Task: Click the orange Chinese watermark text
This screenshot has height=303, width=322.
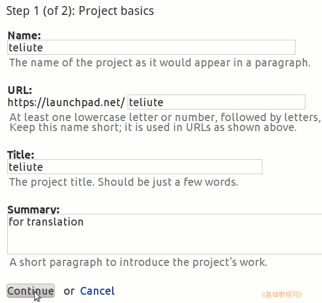Action: point(282,295)
